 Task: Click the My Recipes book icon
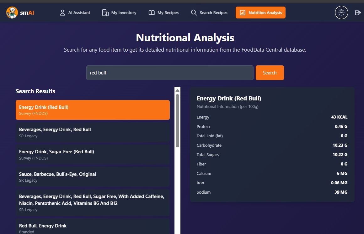[x=152, y=13]
